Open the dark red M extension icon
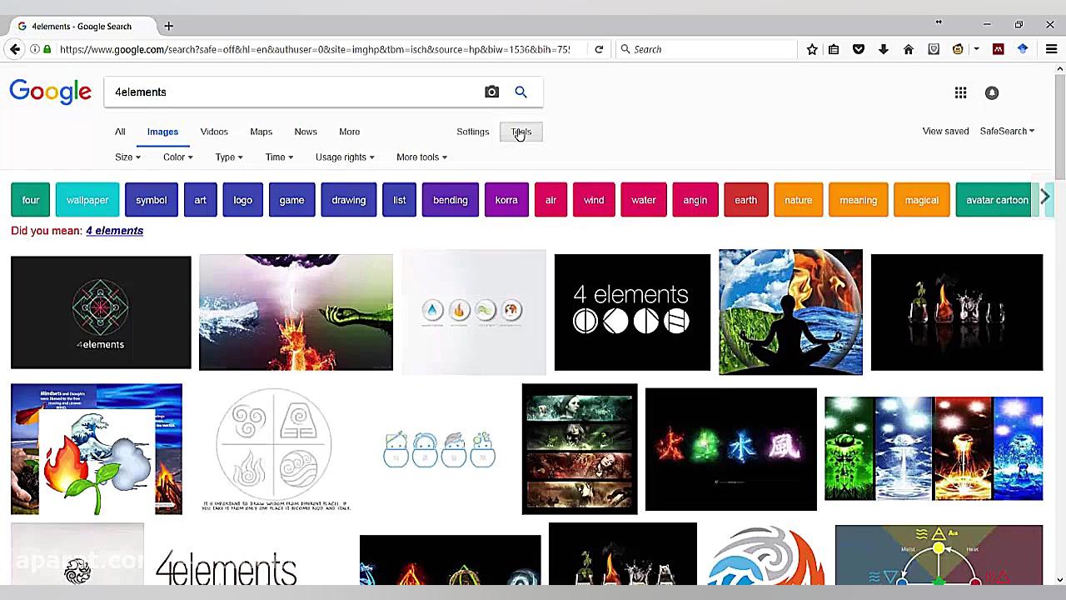Screen dimensions: 1066x600 [x=998, y=49]
